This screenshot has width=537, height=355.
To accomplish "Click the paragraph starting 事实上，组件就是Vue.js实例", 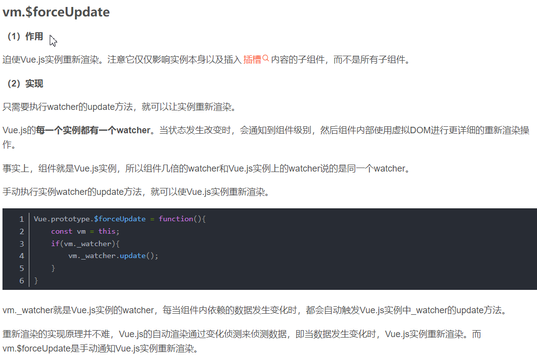I will coord(207,169).
